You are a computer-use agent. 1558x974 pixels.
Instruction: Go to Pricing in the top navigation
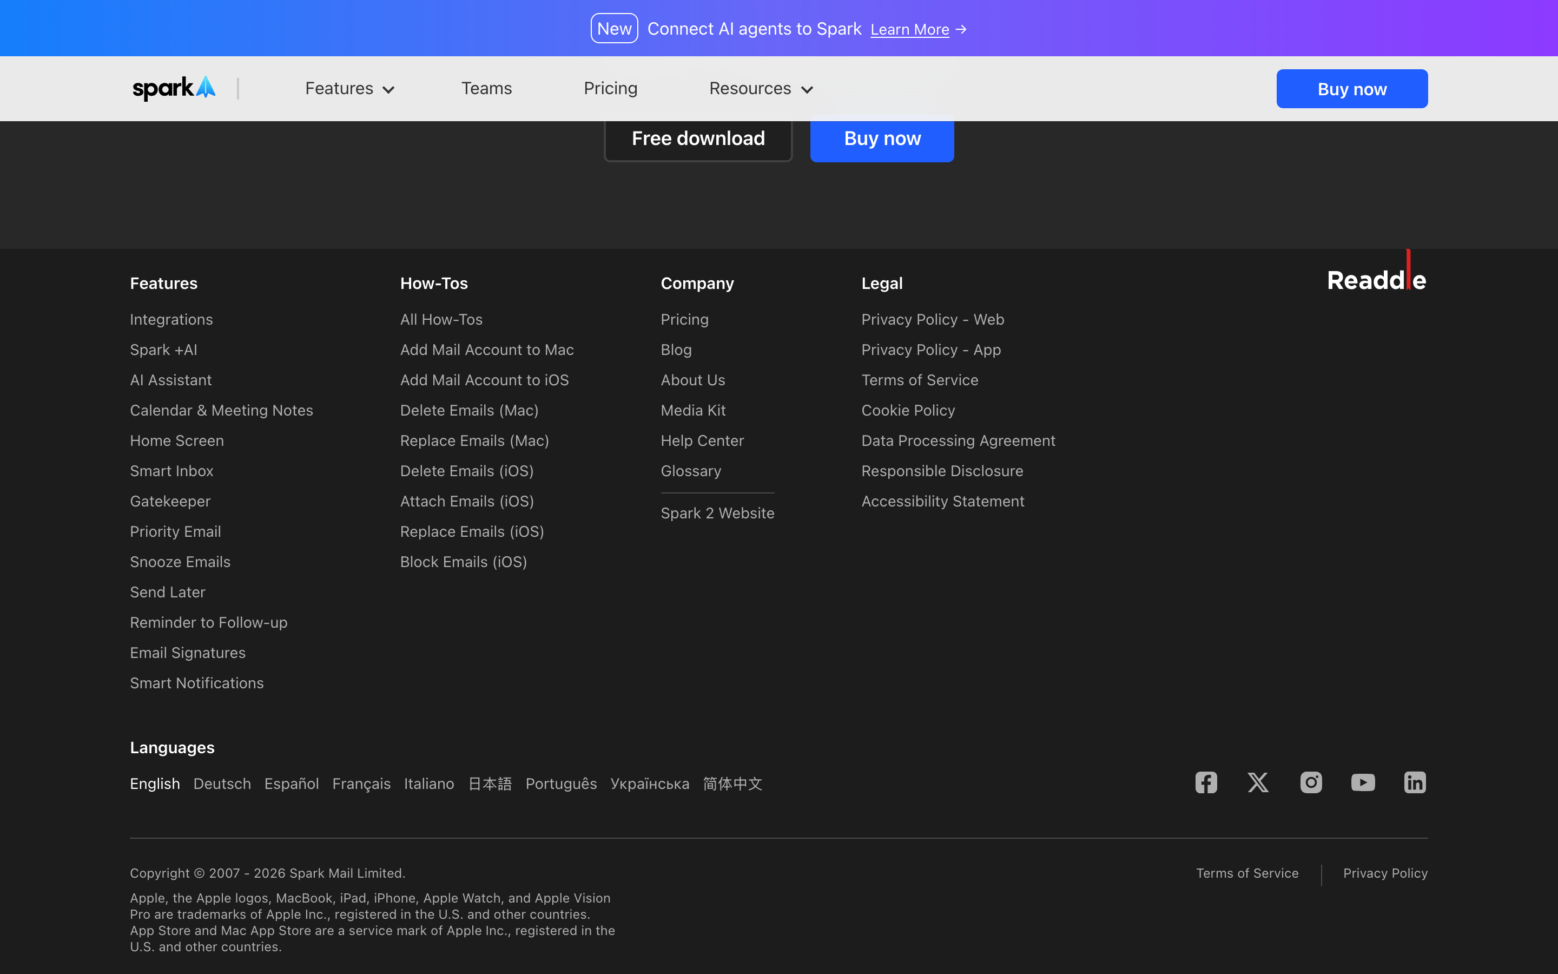point(610,88)
